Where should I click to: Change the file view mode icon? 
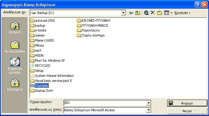coord(167,13)
